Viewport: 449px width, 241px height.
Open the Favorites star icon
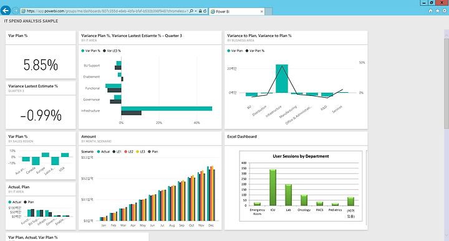point(438,11)
